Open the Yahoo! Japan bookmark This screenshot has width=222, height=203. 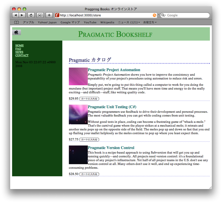(x=47, y=22)
